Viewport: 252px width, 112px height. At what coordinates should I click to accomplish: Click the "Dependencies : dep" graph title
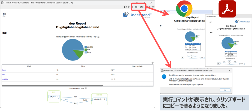coord(76,88)
